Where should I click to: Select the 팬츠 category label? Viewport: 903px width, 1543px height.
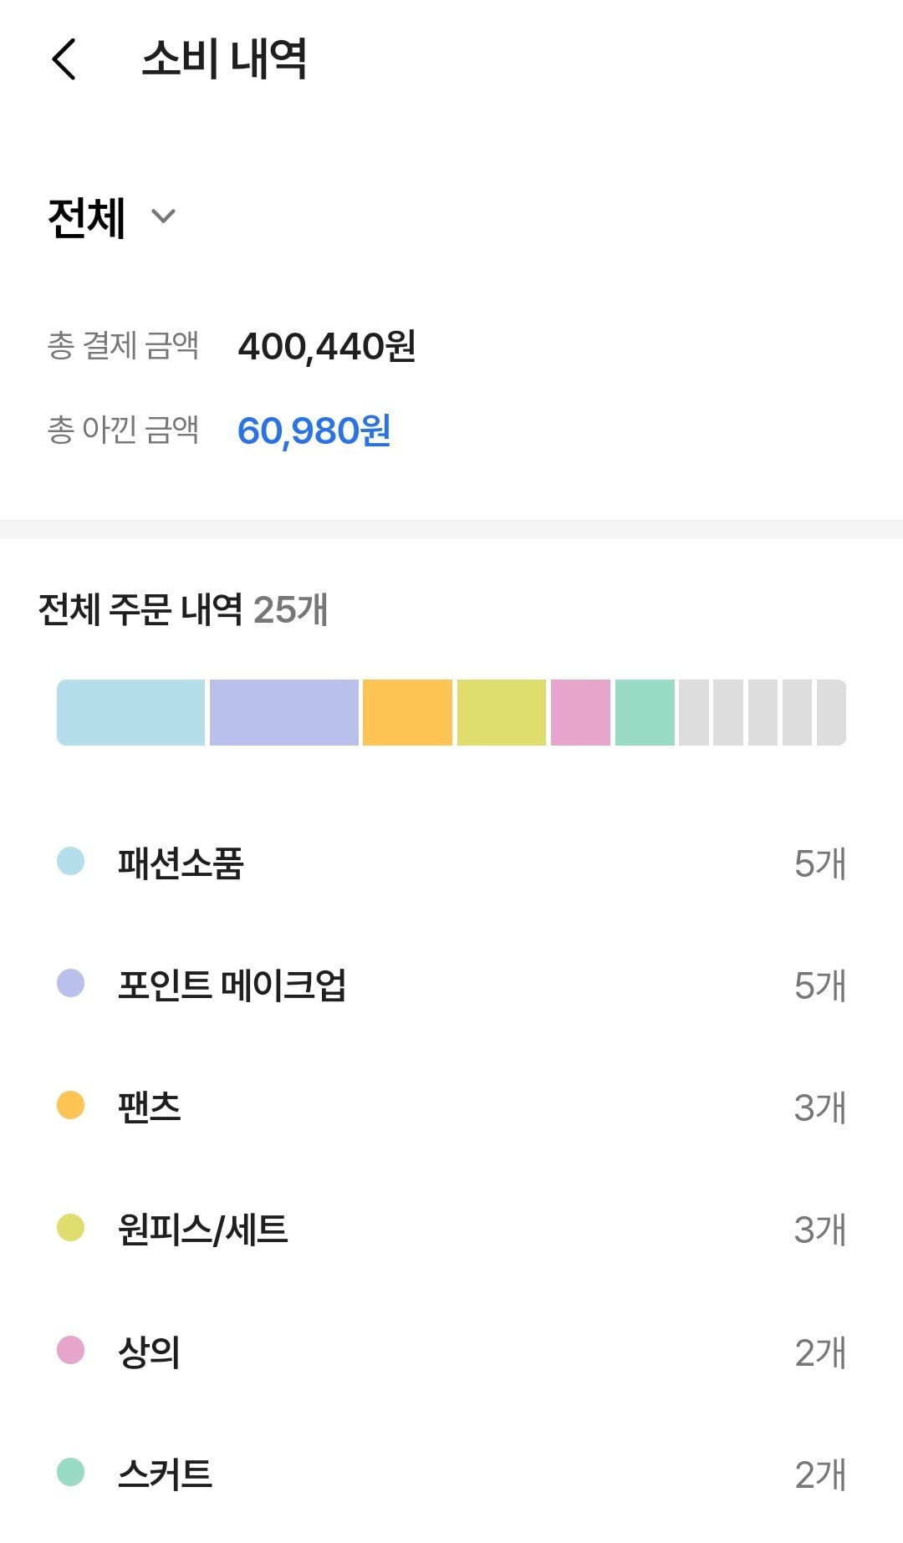point(150,1108)
